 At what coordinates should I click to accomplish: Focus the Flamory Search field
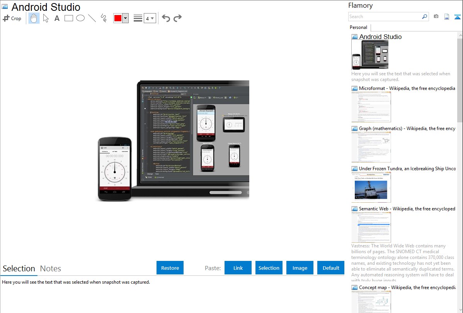coord(385,17)
